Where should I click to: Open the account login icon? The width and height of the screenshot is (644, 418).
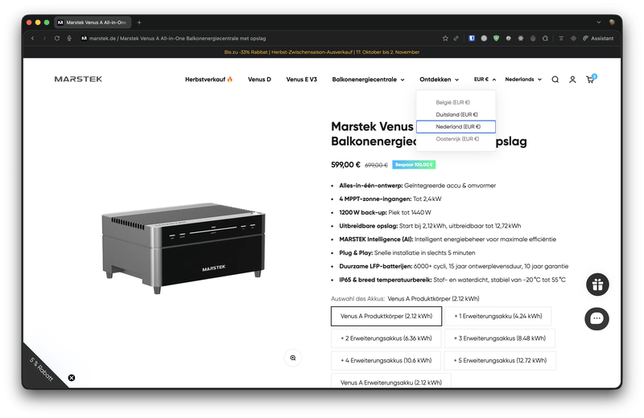[x=572, y=80]
